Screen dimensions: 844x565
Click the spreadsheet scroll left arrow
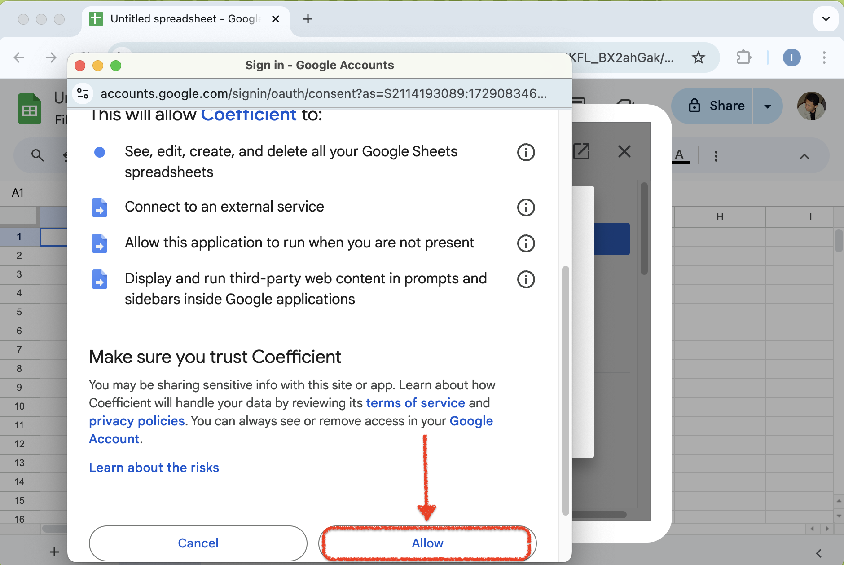pos(812,529)
